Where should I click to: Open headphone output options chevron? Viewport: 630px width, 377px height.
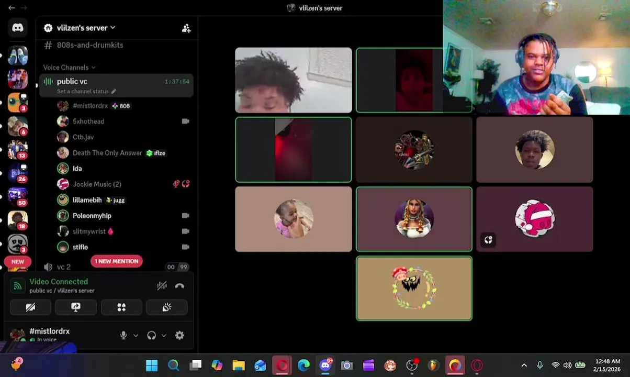pyautogui.click(x=164, y=336)
